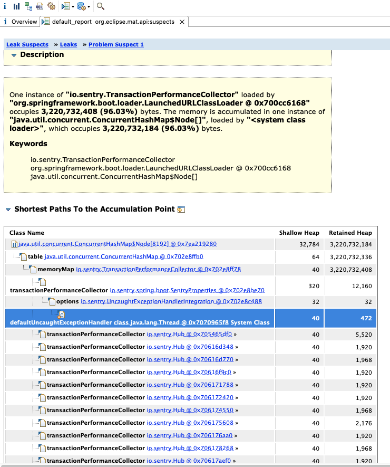This screenshot has height=467, width=390.
Task: Select the retained heap value 3,220,732,408
Action: [350, 270]
